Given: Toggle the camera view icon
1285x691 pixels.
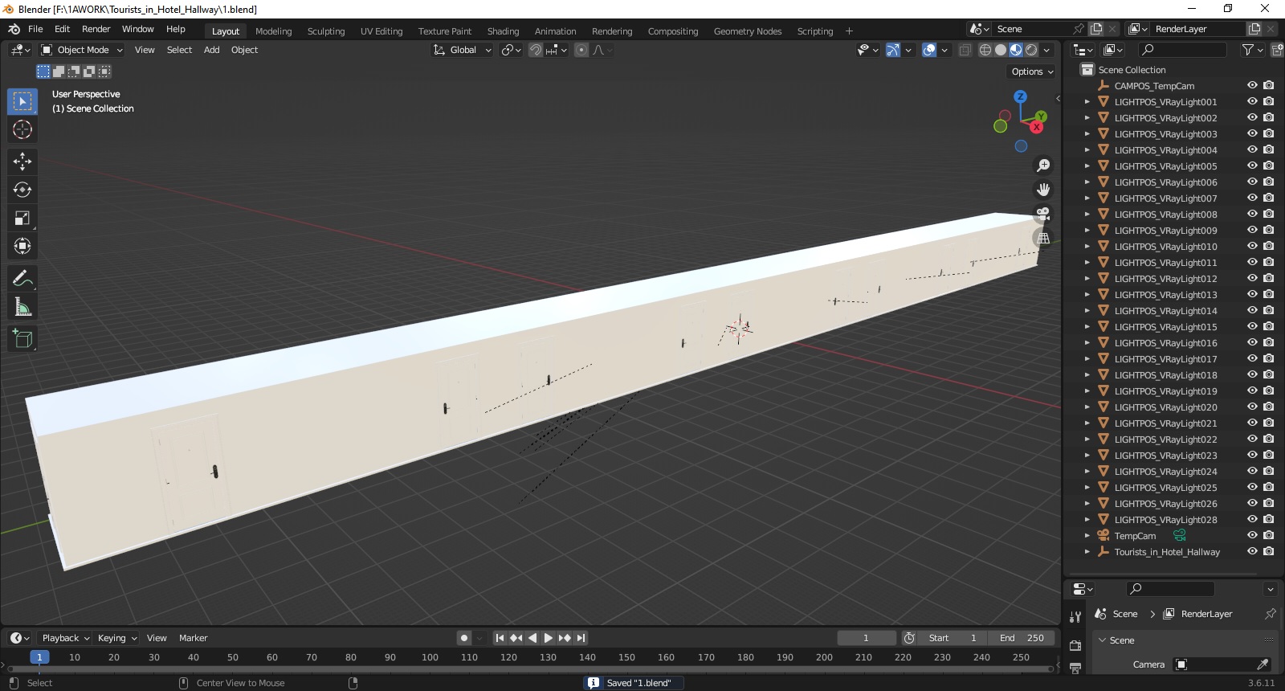Looking at the screenshot, I should coord(1043,214).
